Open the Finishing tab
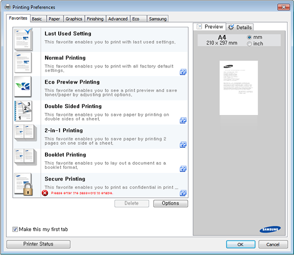Screen dimensions: 294x255 pyautogui.click(x=95, y=19)
